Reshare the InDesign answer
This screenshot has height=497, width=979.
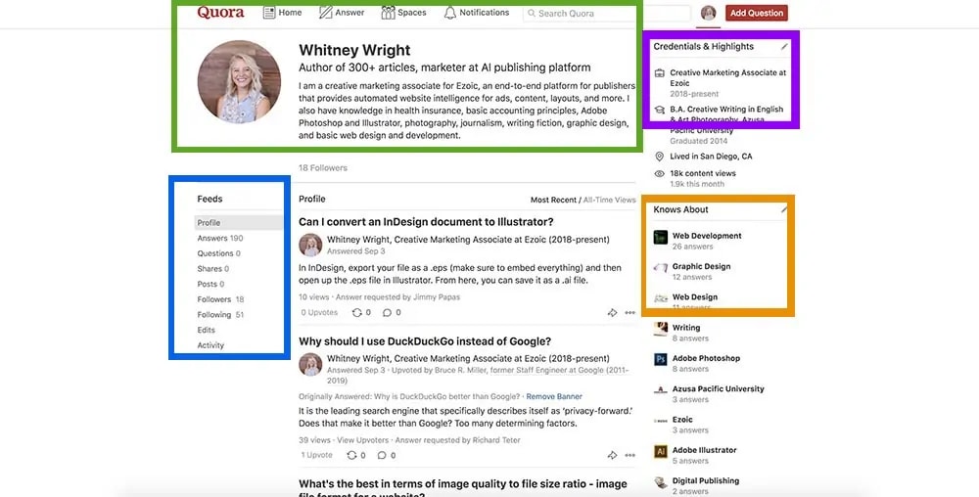click(x=361, y=312)
